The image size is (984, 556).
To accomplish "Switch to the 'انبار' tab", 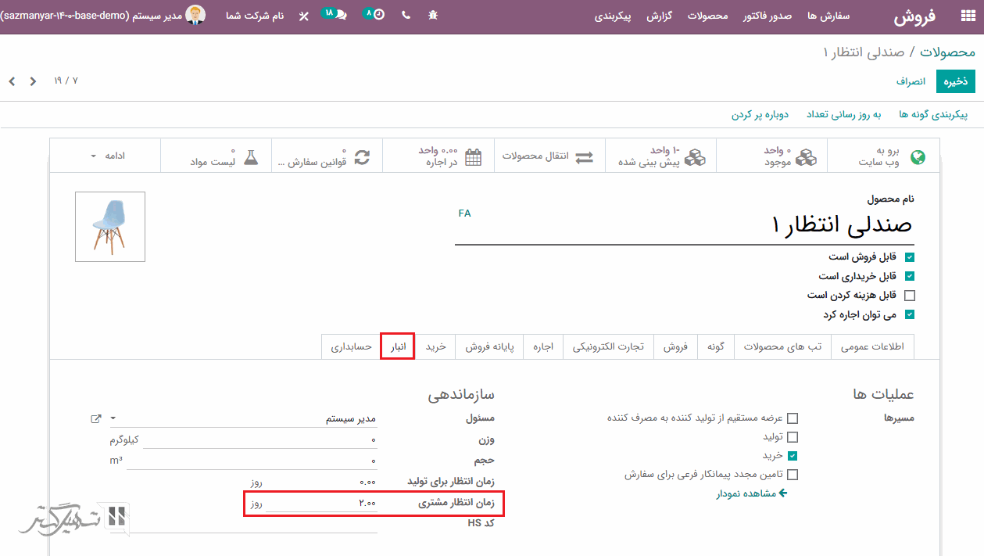I will [x=398, y=346].
